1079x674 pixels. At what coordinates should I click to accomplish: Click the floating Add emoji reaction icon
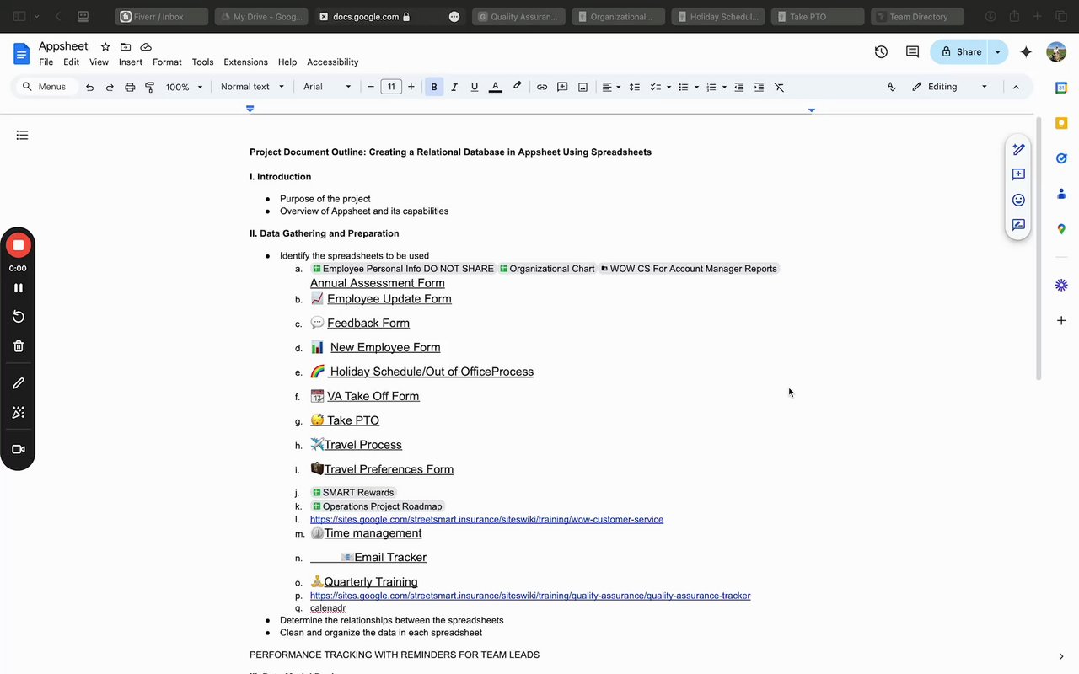(x=1018, y=200)
